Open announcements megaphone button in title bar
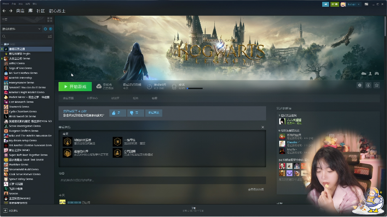 [326, 4]
